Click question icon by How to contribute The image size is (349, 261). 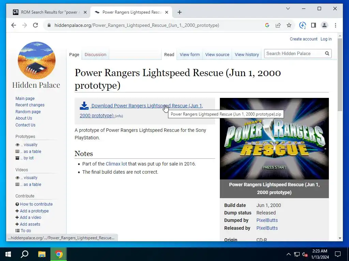point(17,204)
